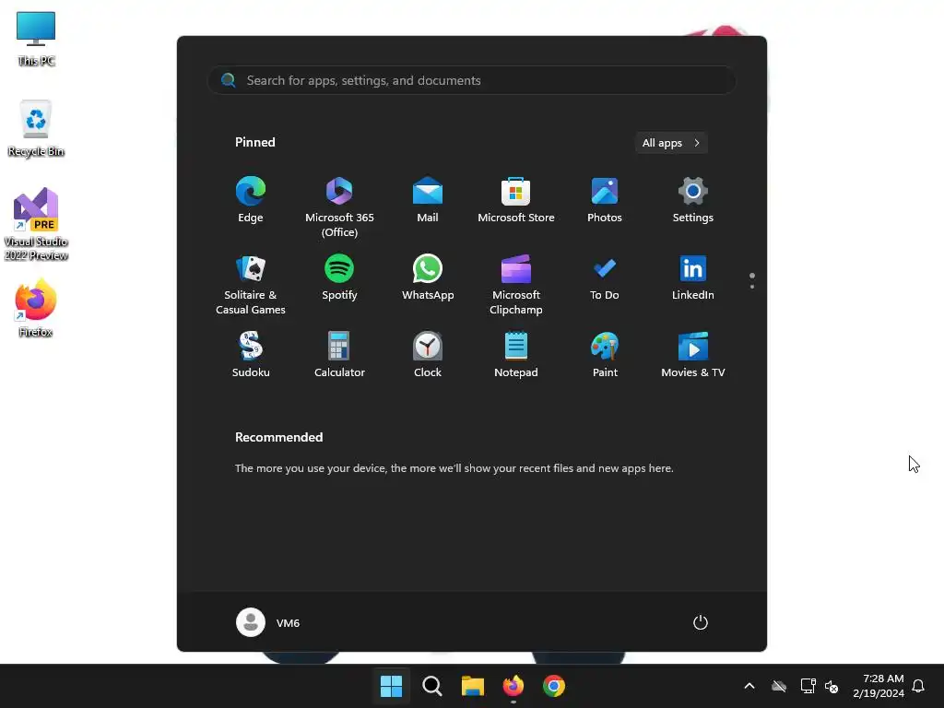Launch the Paint app
The image size is (944, 708).
pos(605,355)
